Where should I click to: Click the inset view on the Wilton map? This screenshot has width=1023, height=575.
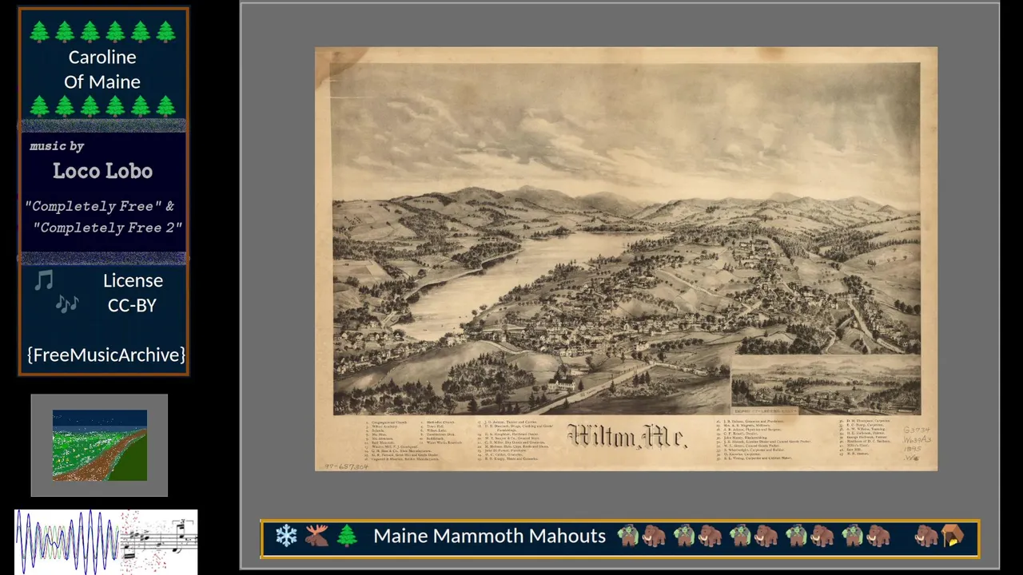click(826, 386)
